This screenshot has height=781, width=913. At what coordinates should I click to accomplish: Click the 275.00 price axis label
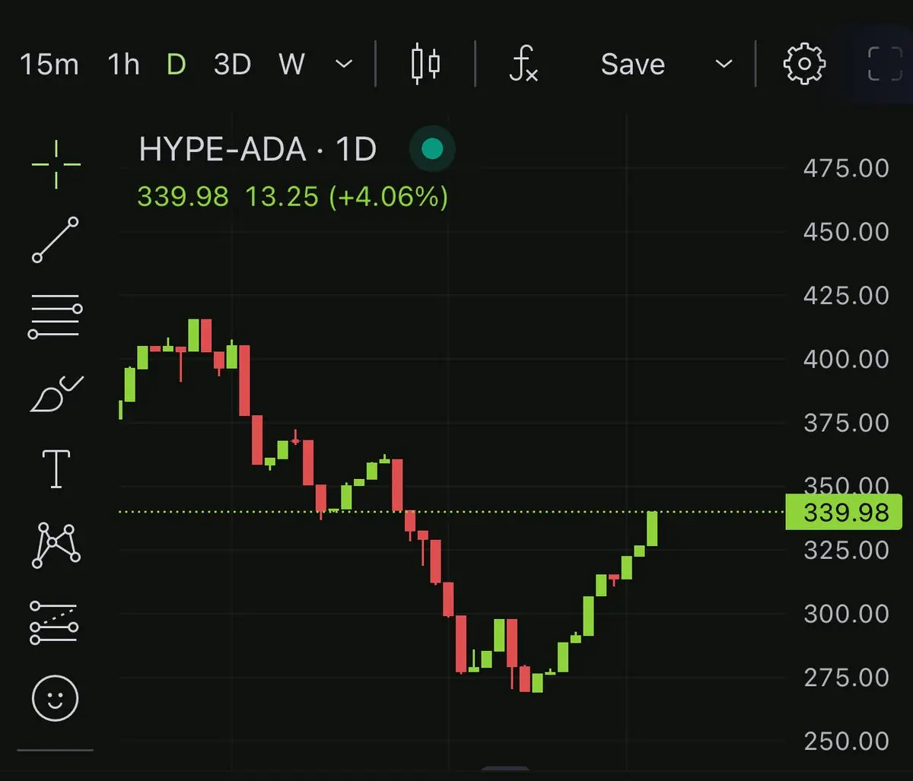coord(846,678)
